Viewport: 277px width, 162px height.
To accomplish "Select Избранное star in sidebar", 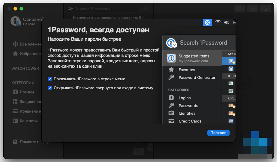I will coord(15,54).
